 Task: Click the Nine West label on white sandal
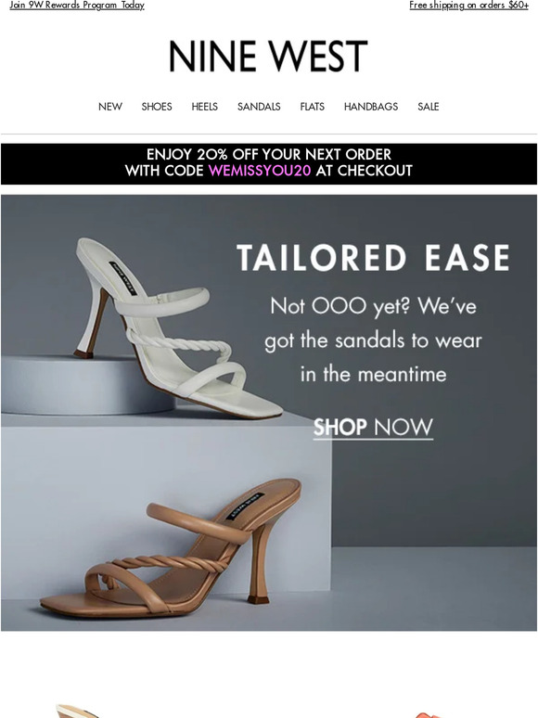123,278
